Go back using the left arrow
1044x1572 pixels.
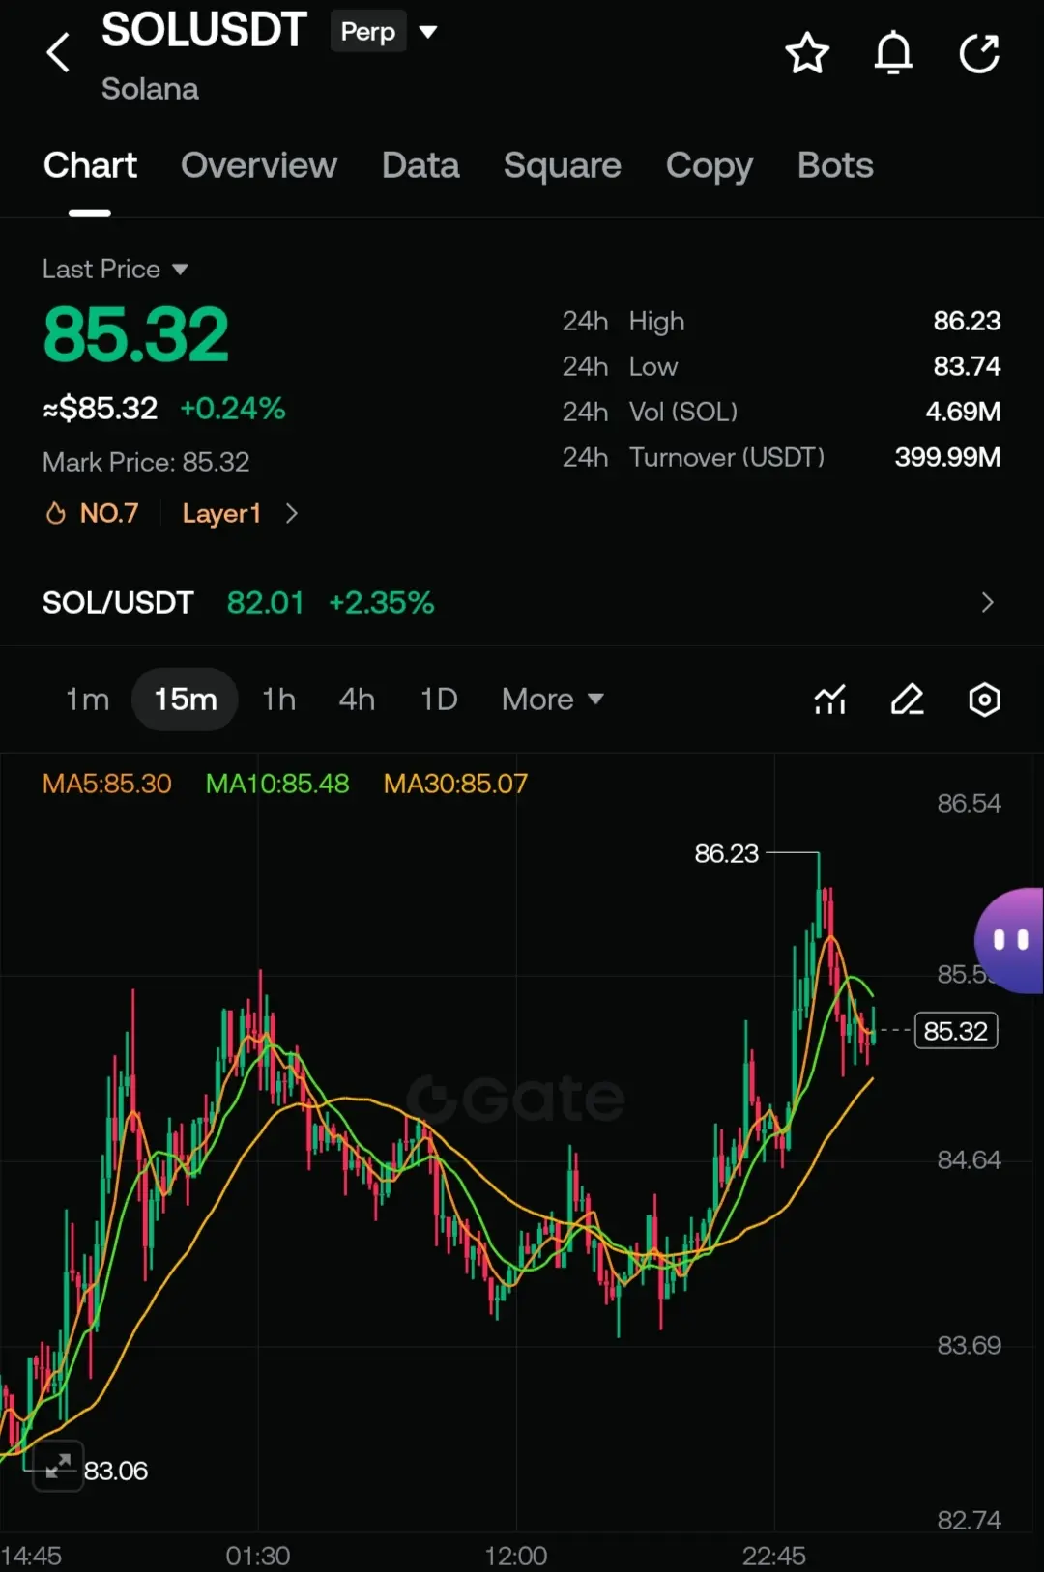point(58,52)
